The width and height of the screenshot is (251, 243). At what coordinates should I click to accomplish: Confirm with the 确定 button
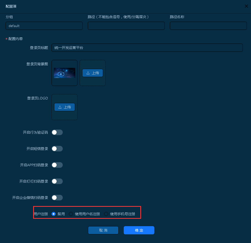139,230
